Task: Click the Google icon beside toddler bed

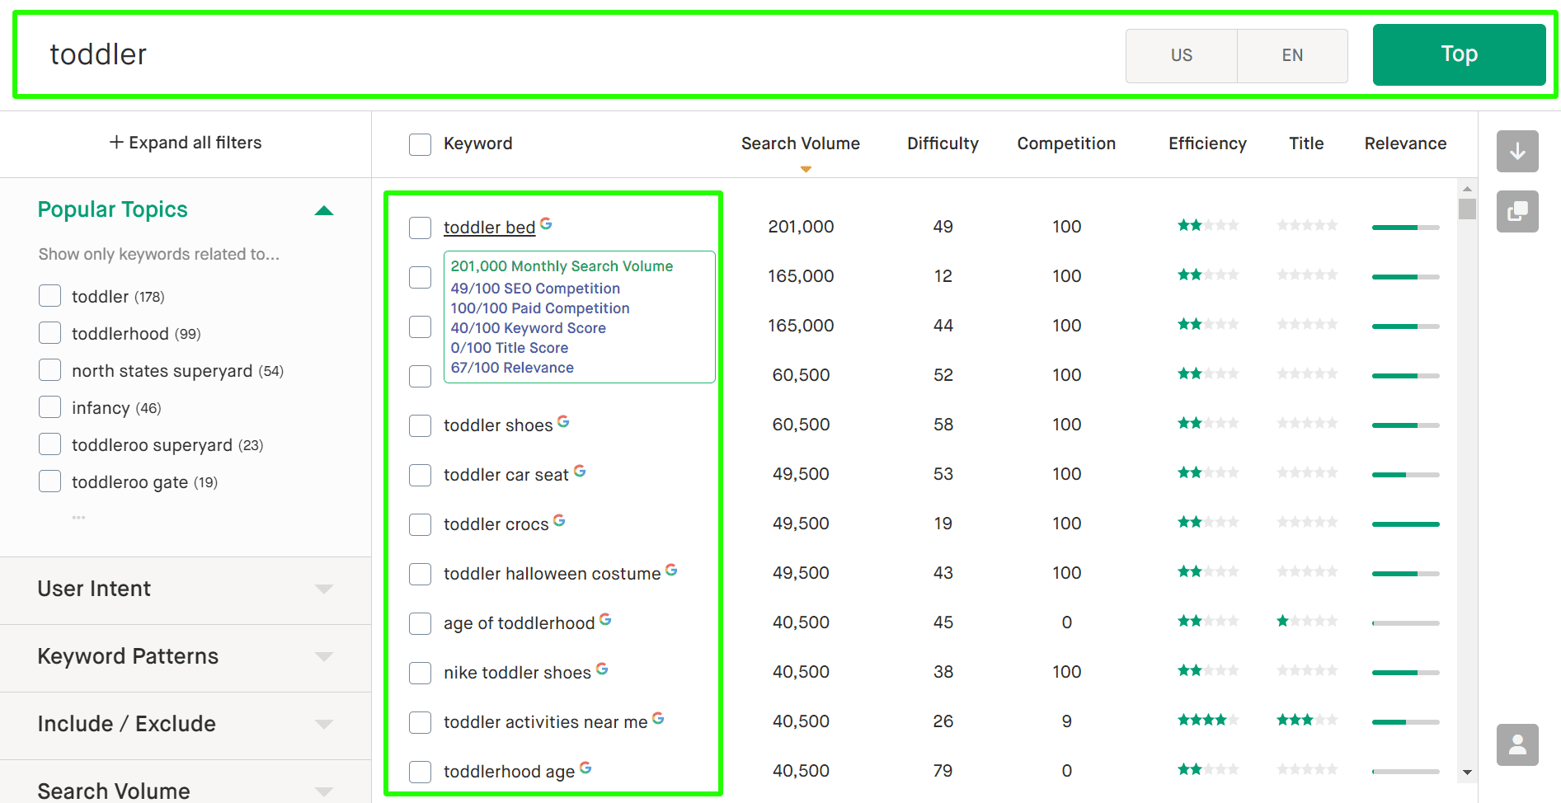Action: [x=547, y=222]
